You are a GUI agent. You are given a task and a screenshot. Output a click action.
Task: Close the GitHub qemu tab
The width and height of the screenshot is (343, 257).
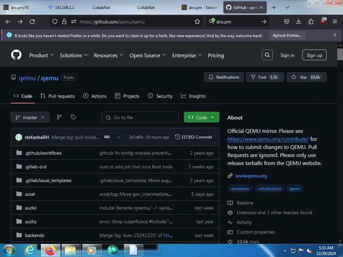pyautogui.click(x=261, y=7)
